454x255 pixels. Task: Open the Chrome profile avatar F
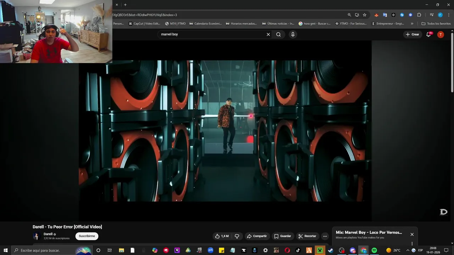tap(440, 15)
